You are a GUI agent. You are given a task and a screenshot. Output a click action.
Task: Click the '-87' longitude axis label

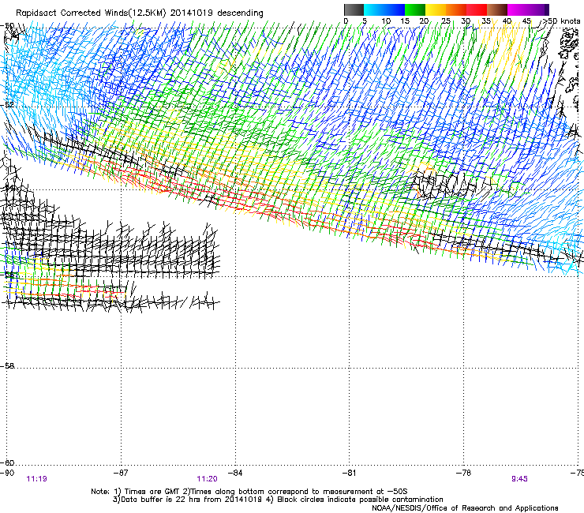point(120,473)
